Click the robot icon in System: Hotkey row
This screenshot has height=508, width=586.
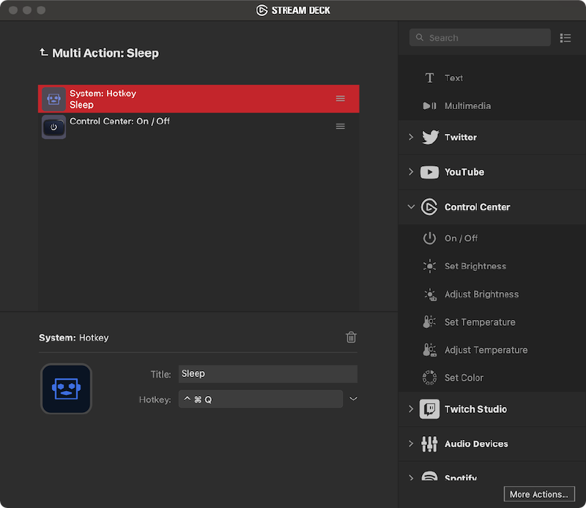pos(53,99)
